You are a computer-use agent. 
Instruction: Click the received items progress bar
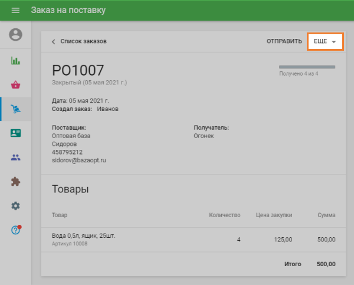307,67
